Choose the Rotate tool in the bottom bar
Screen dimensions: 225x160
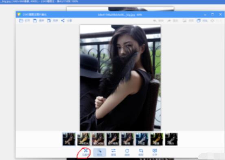(127, 152)
